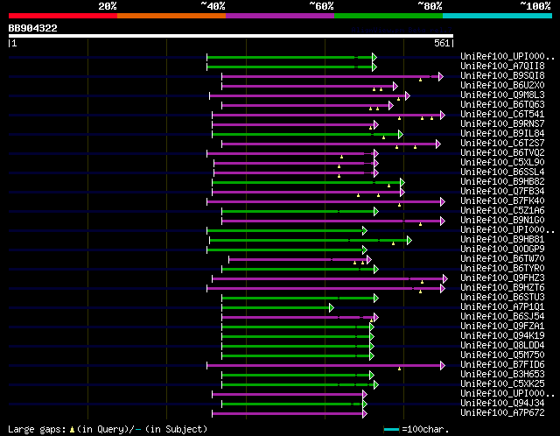Select the UniRef100_Q8LDD4 label

point(502,346)
